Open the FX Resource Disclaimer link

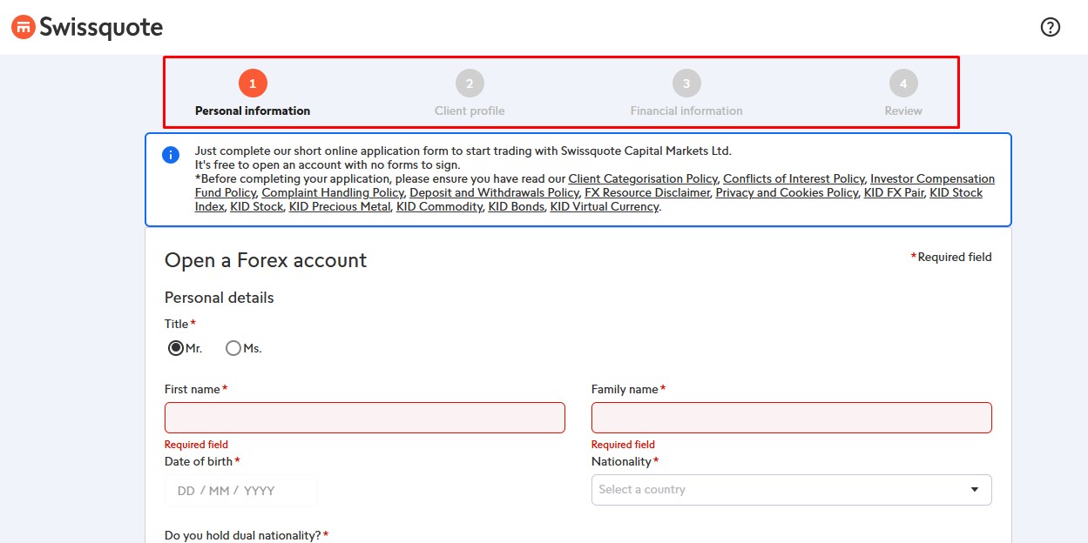pyautogui.click(x=647, y=193)
